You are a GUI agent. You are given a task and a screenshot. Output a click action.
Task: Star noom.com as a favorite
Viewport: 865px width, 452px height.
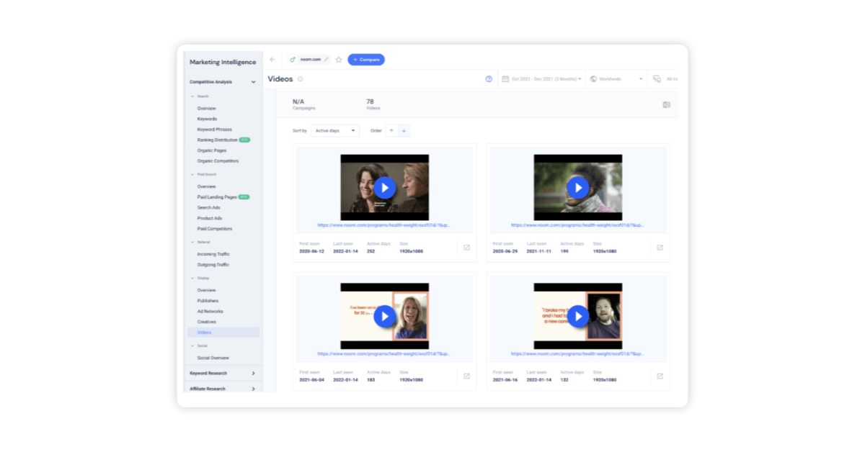point(339,60)
